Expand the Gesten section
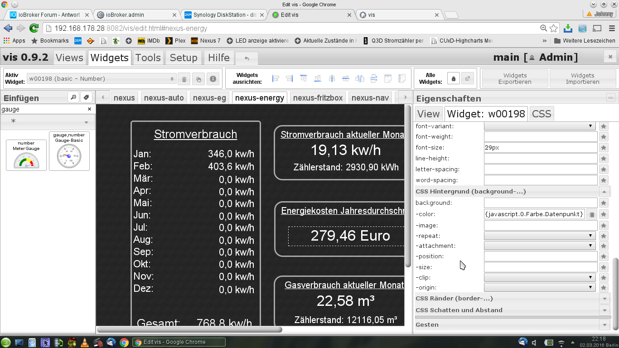 [x=604, y=325]
